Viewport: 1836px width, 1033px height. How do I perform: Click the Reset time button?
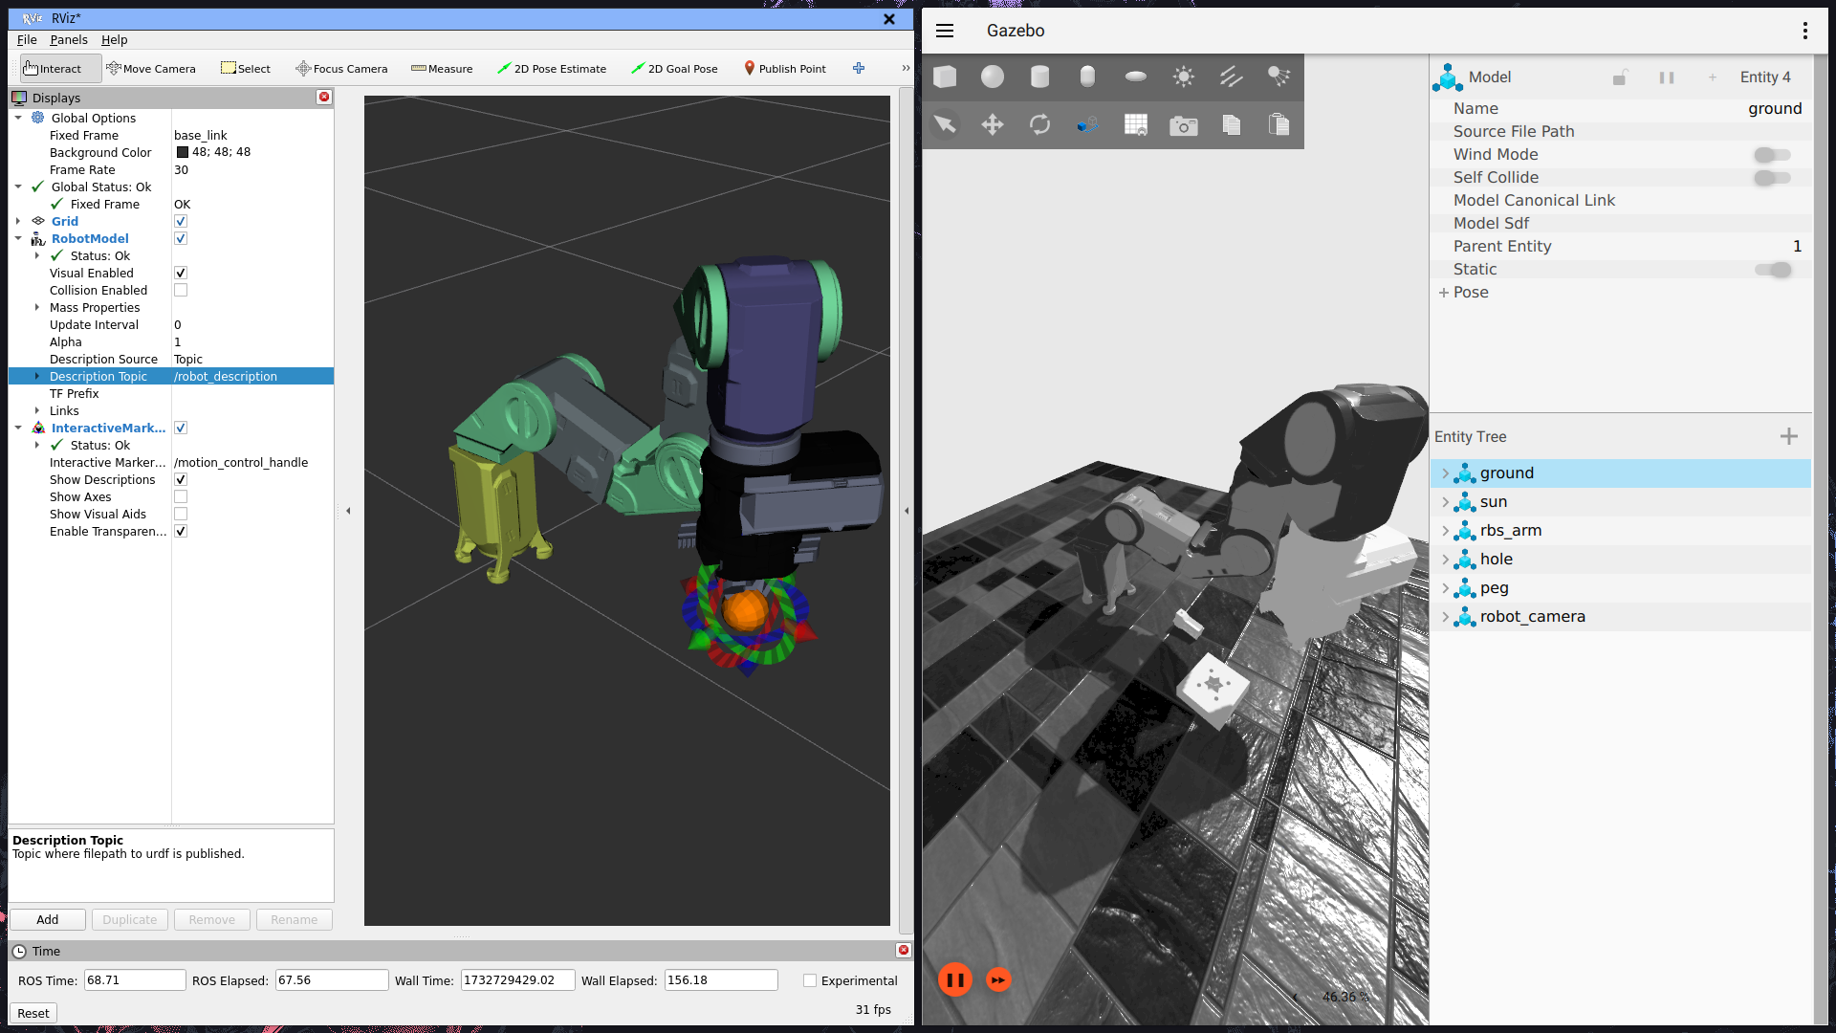click(x=33, y=1013)
